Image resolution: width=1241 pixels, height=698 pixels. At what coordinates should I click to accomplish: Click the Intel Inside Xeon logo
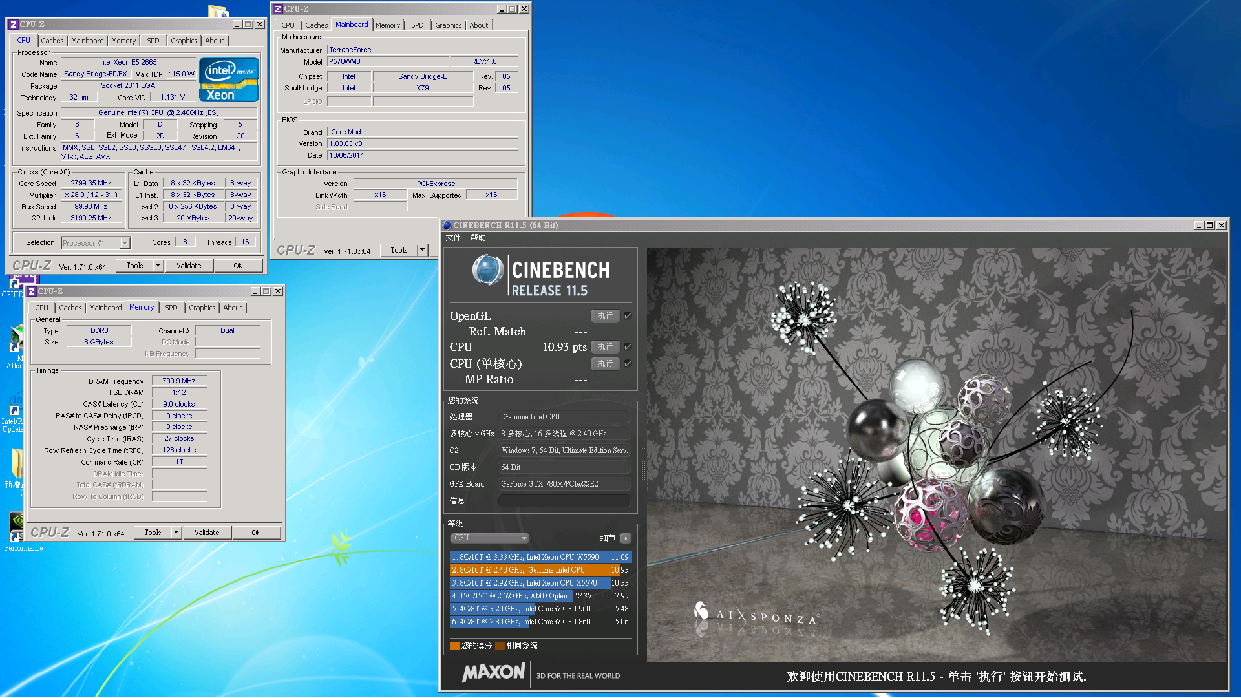coord(229,79)
